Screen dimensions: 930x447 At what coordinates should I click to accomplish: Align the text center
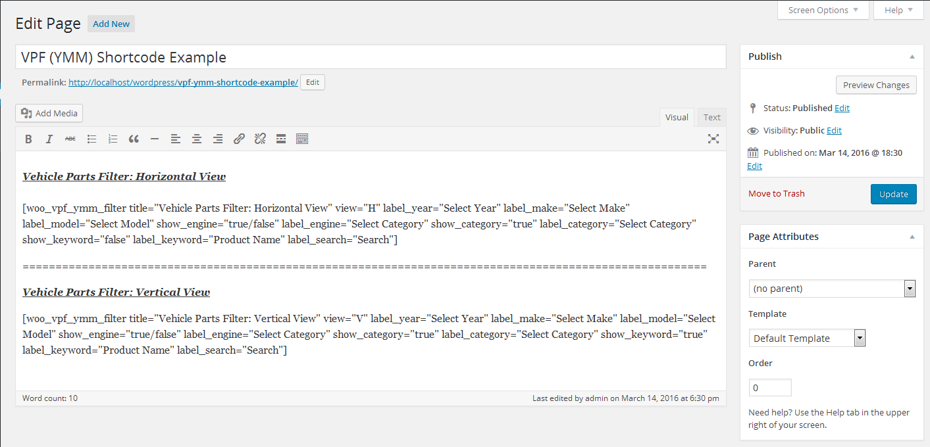(x=197, y=139)
